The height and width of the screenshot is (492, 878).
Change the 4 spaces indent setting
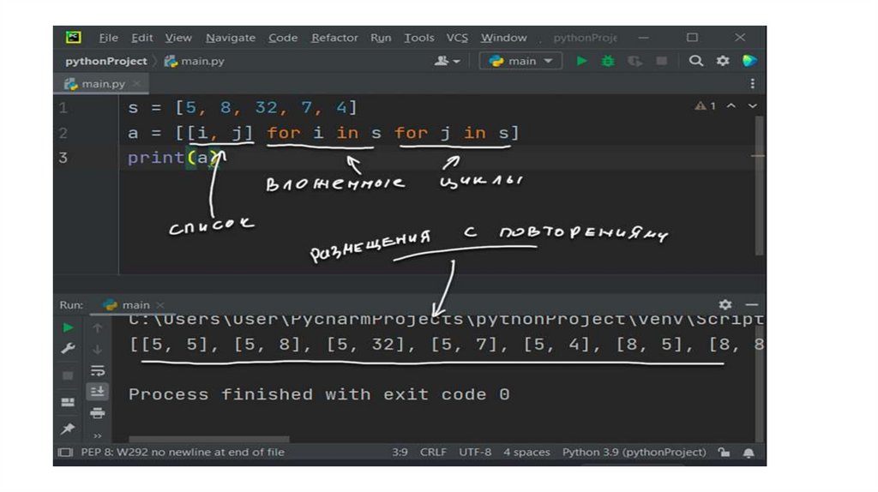click(x=526, y=453)
